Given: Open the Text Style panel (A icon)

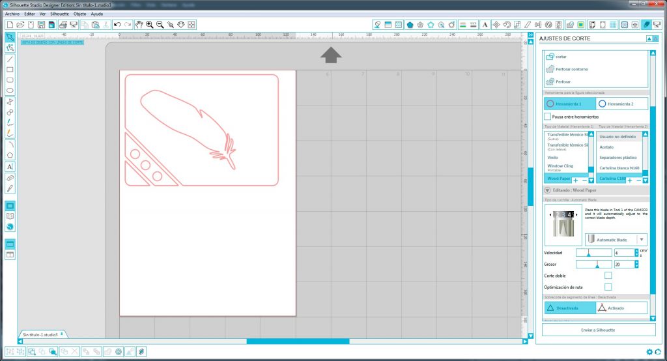Looking at the screenshot, I should 485,25.
